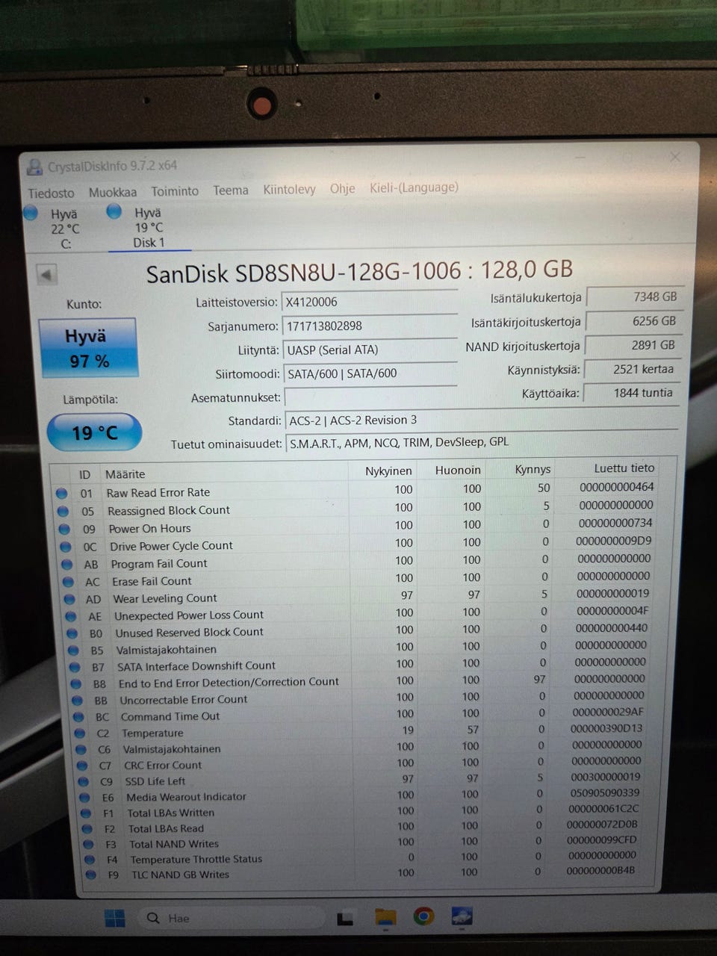
Task: Click the Määrite column header
Action: 125,474
